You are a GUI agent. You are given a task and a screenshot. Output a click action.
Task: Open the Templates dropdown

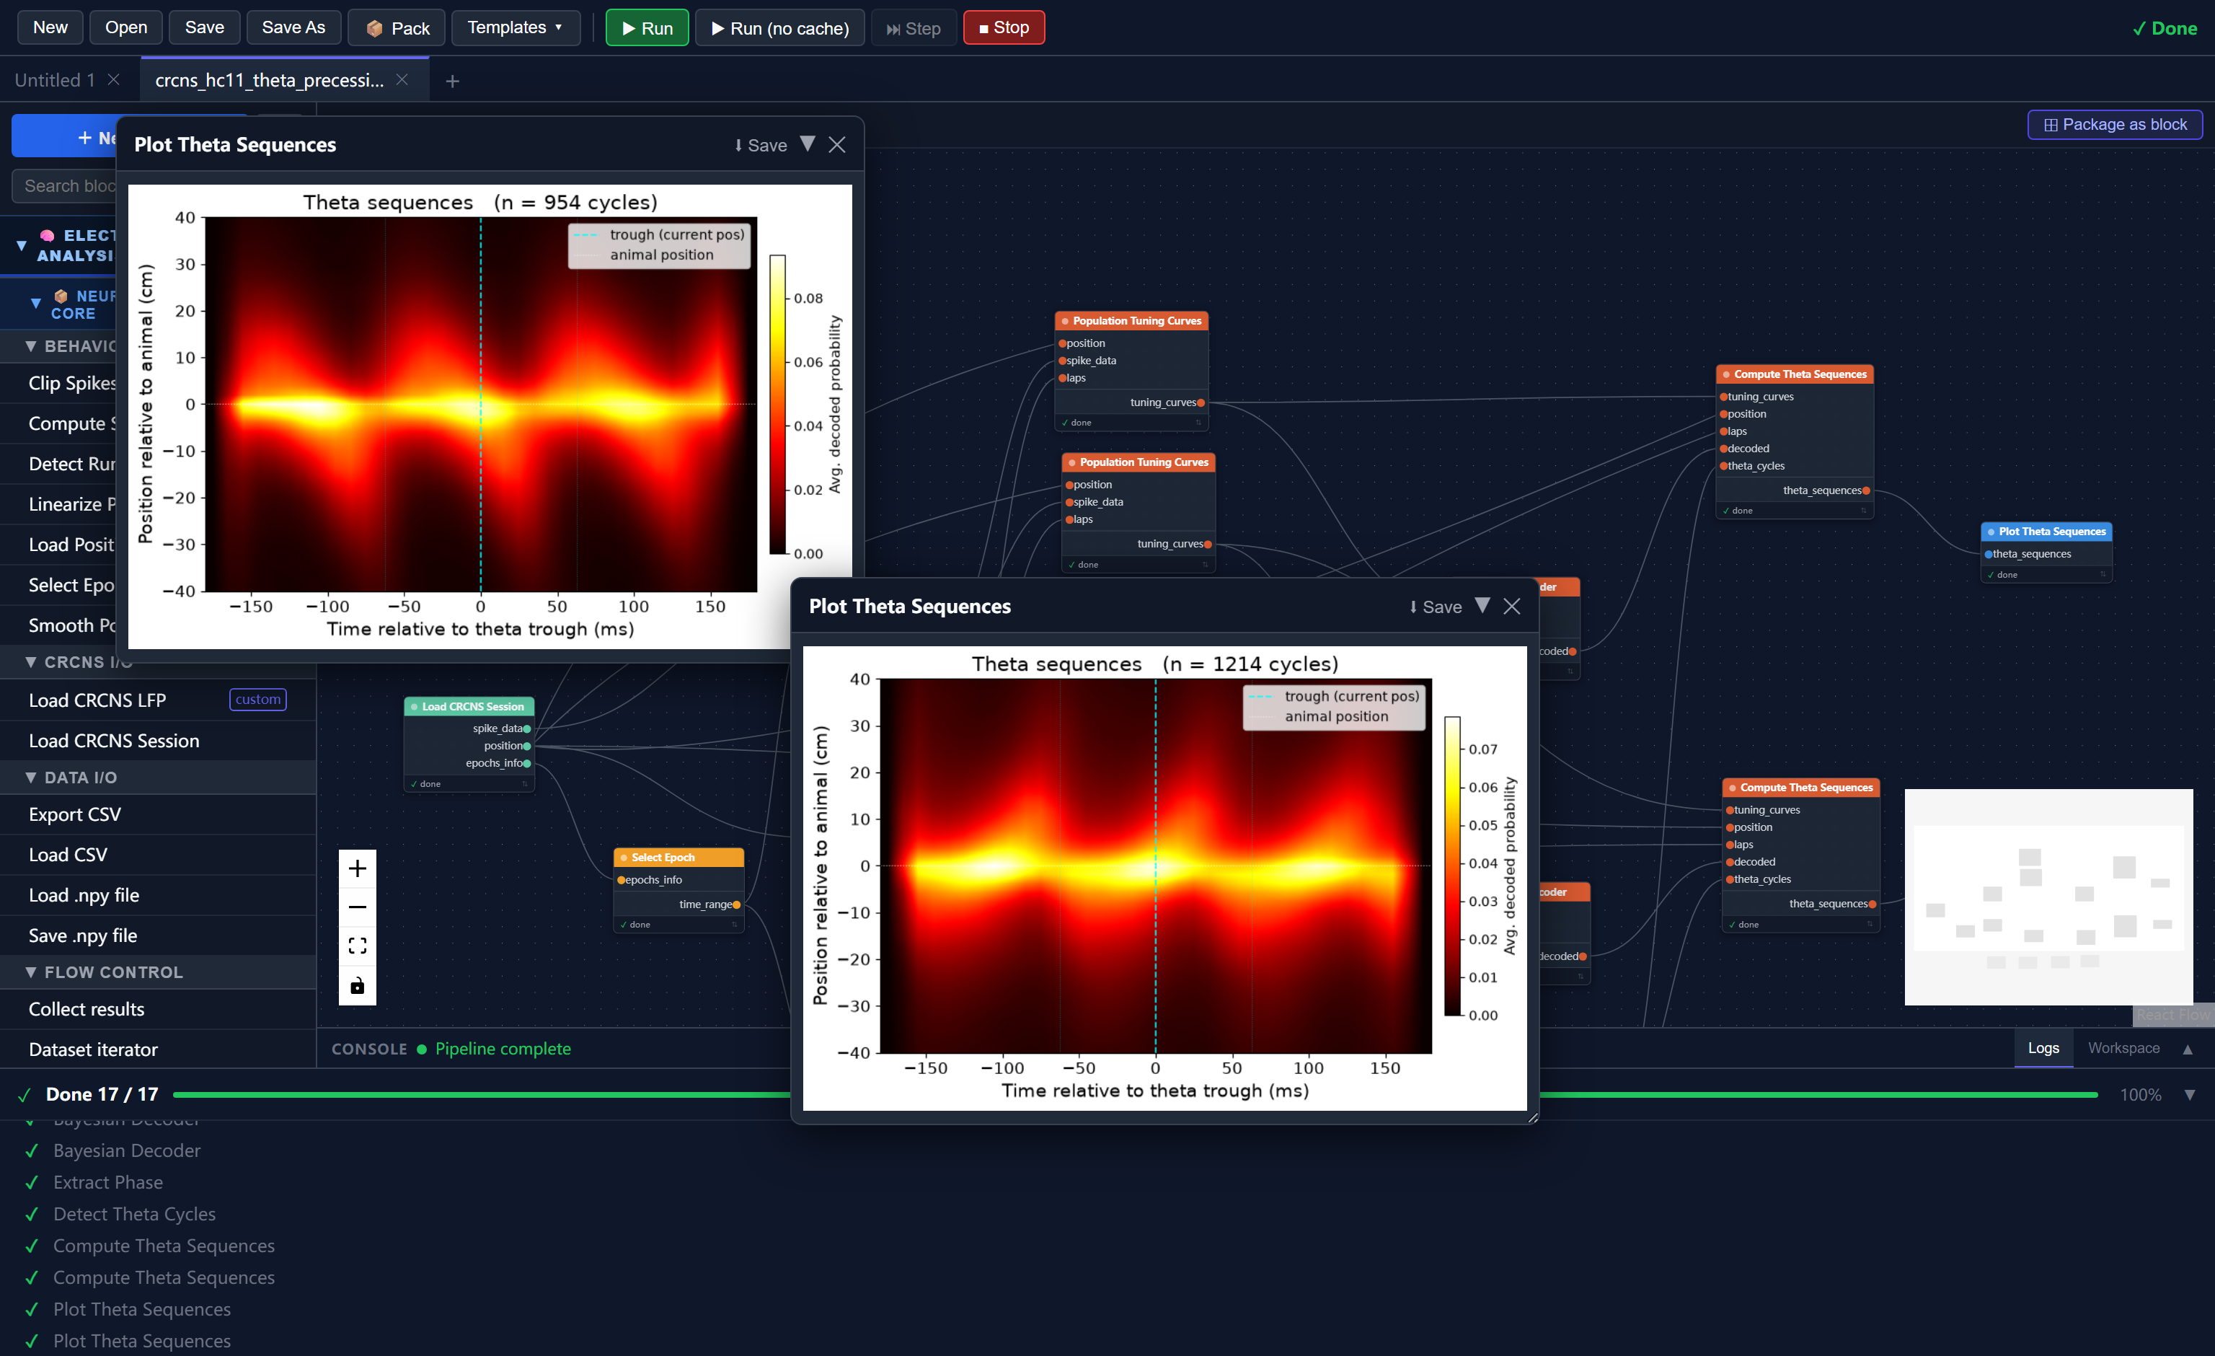pyautogui.click(x=515, y=28)
